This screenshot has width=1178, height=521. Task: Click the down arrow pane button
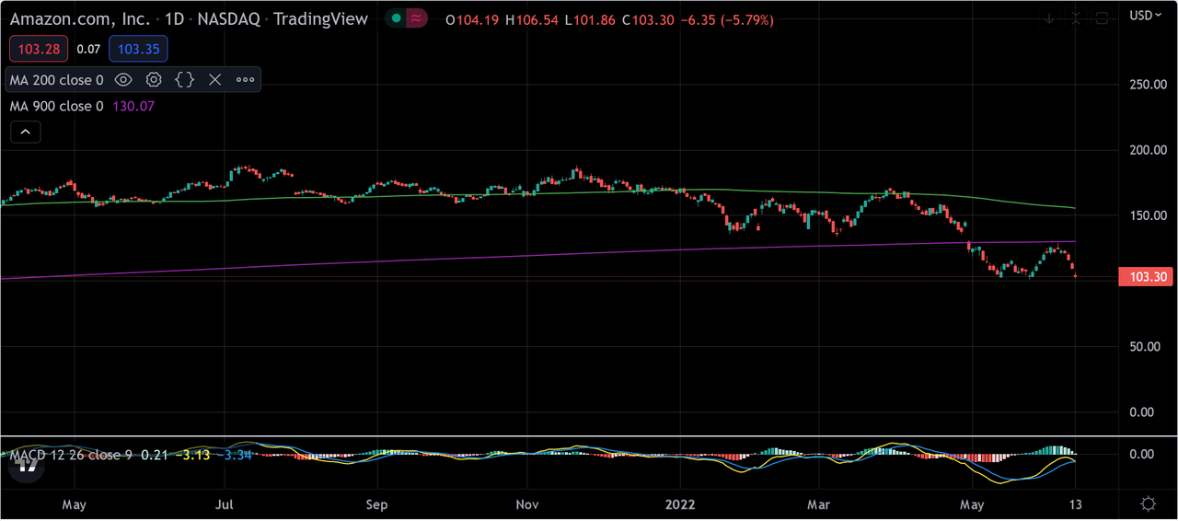click(1049, 18)
